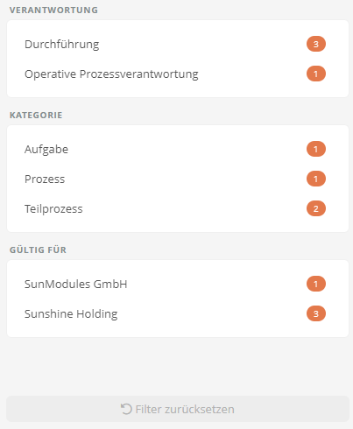
Task: Click the orange badge beside Aufgabe
Action: tap(316, 149)
